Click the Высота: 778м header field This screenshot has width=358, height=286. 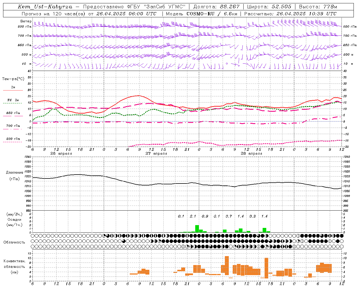[x=318, y=7]
